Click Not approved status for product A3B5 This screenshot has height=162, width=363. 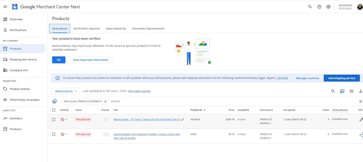(x=83, y=134)
